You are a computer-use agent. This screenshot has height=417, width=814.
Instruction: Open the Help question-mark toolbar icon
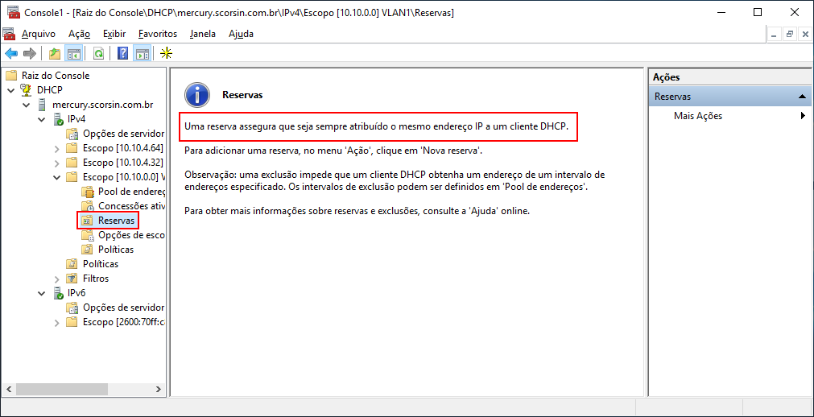click(123, 53)
